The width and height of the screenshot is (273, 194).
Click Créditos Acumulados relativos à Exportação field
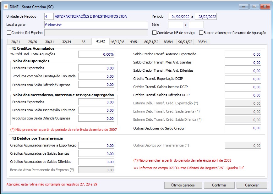tap(96, 145)
